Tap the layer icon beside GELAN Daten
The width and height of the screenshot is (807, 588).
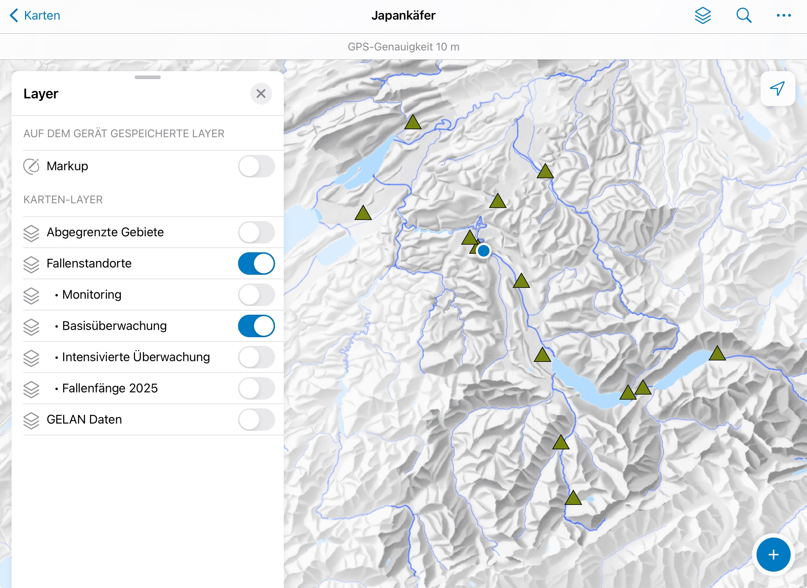31,420
